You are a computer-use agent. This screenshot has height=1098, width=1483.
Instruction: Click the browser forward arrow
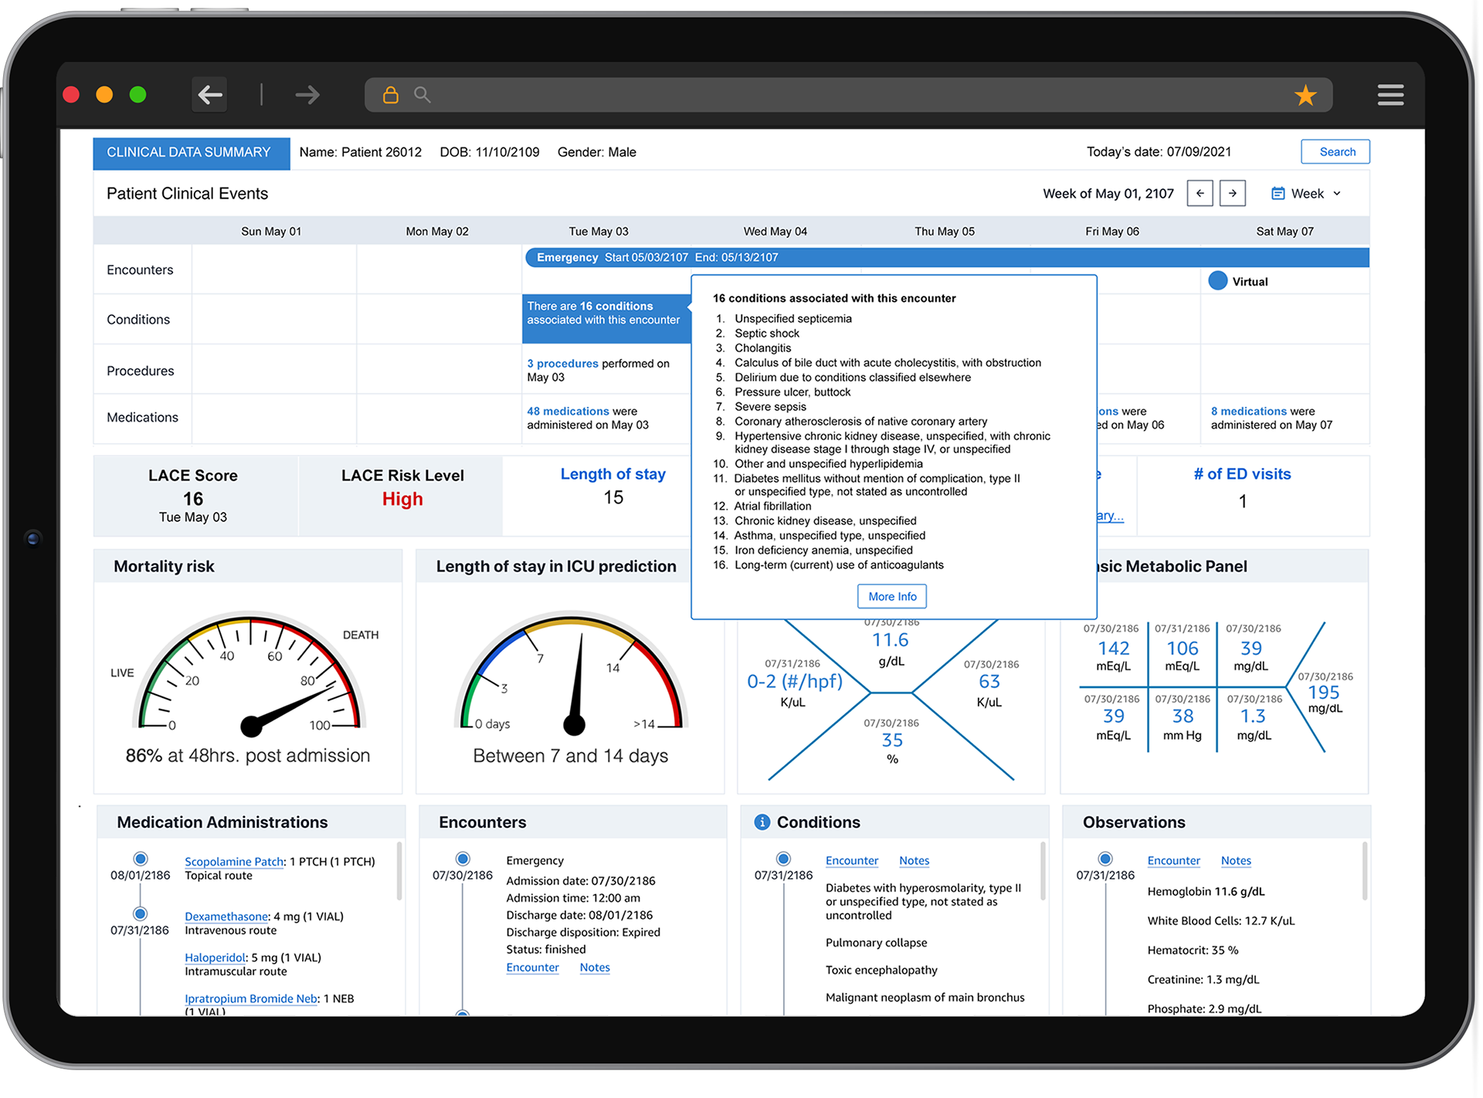point(307,95)
